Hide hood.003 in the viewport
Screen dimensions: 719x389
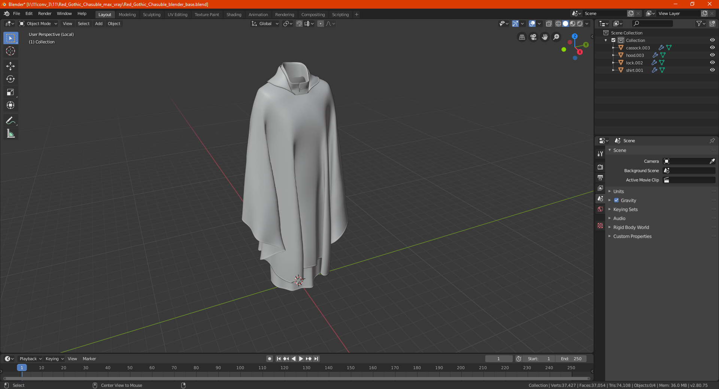[712, 55]
